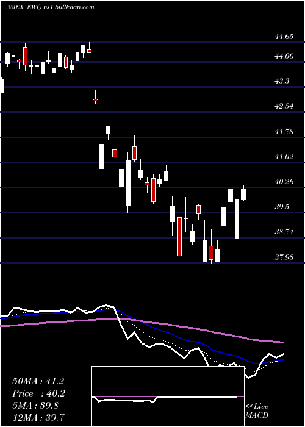Click the 41.02 price level label
This screenshot has height=427, width=305.
click(284, 157)
